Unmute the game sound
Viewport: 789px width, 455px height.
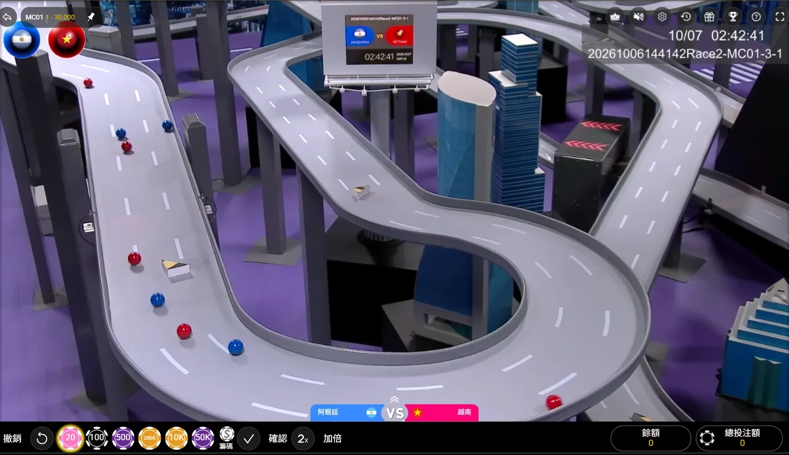click(x=638, y=17)
